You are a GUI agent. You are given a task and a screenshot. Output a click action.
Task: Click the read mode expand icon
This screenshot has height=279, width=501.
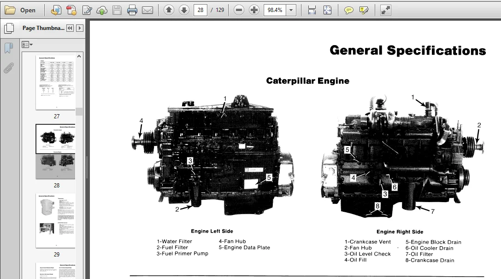385,10
